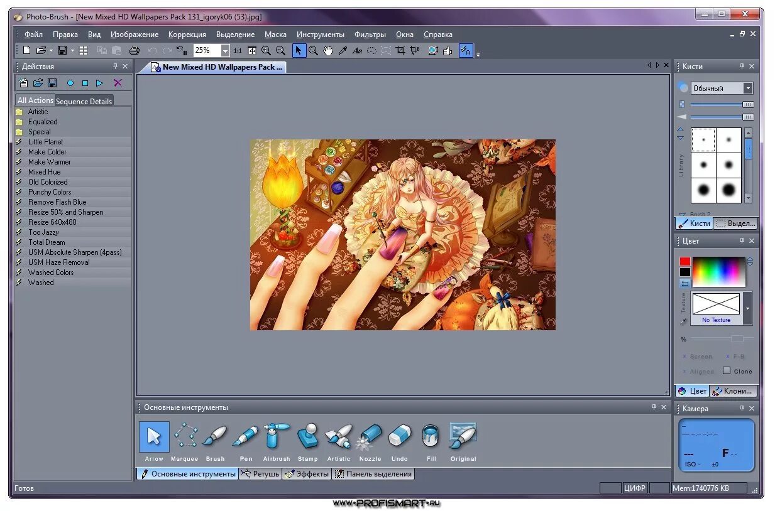Pick a color from the spectrum field
Image resolution: width=775 pixels, height=511 pixels.
(x=718, y=271)
